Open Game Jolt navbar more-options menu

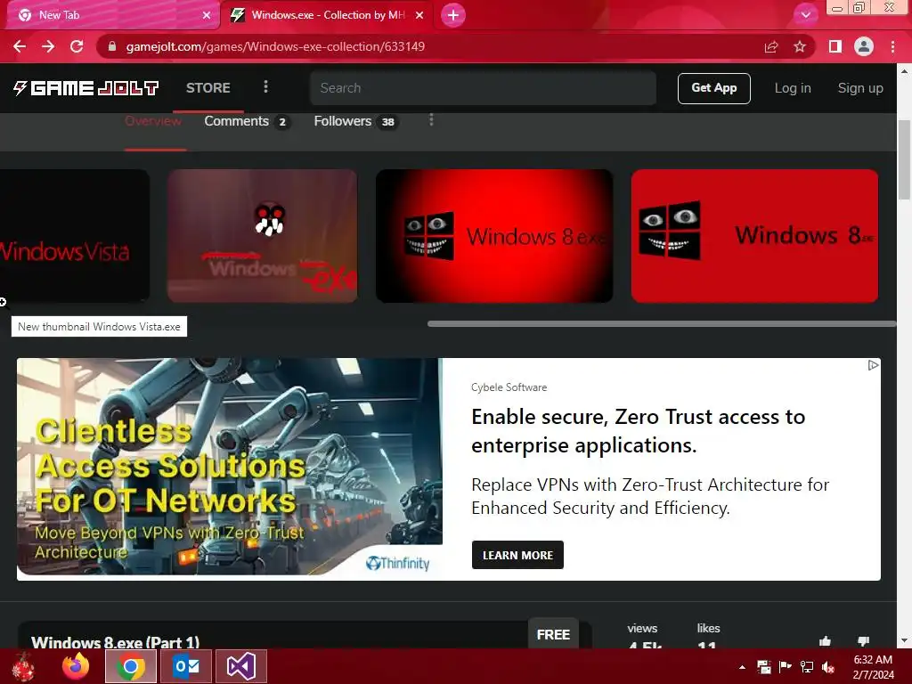[x=265, y=87]
